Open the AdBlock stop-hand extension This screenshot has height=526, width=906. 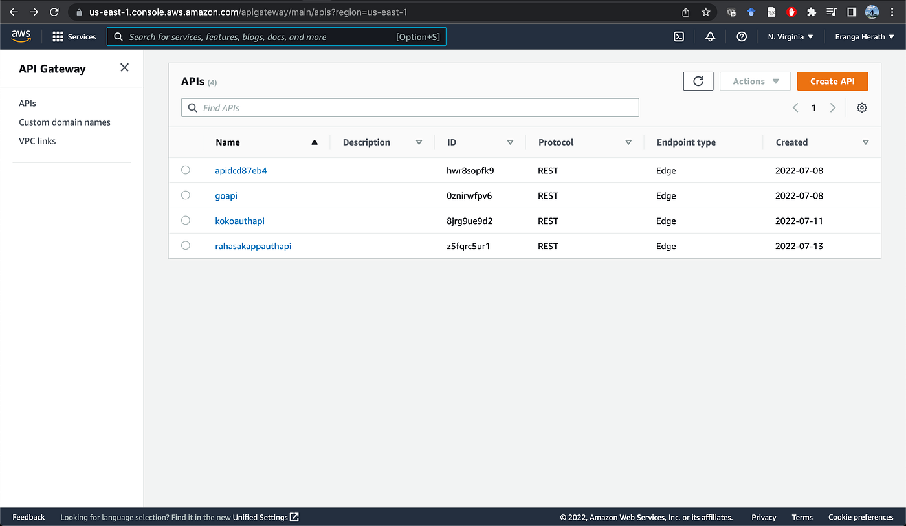point(791,12)
